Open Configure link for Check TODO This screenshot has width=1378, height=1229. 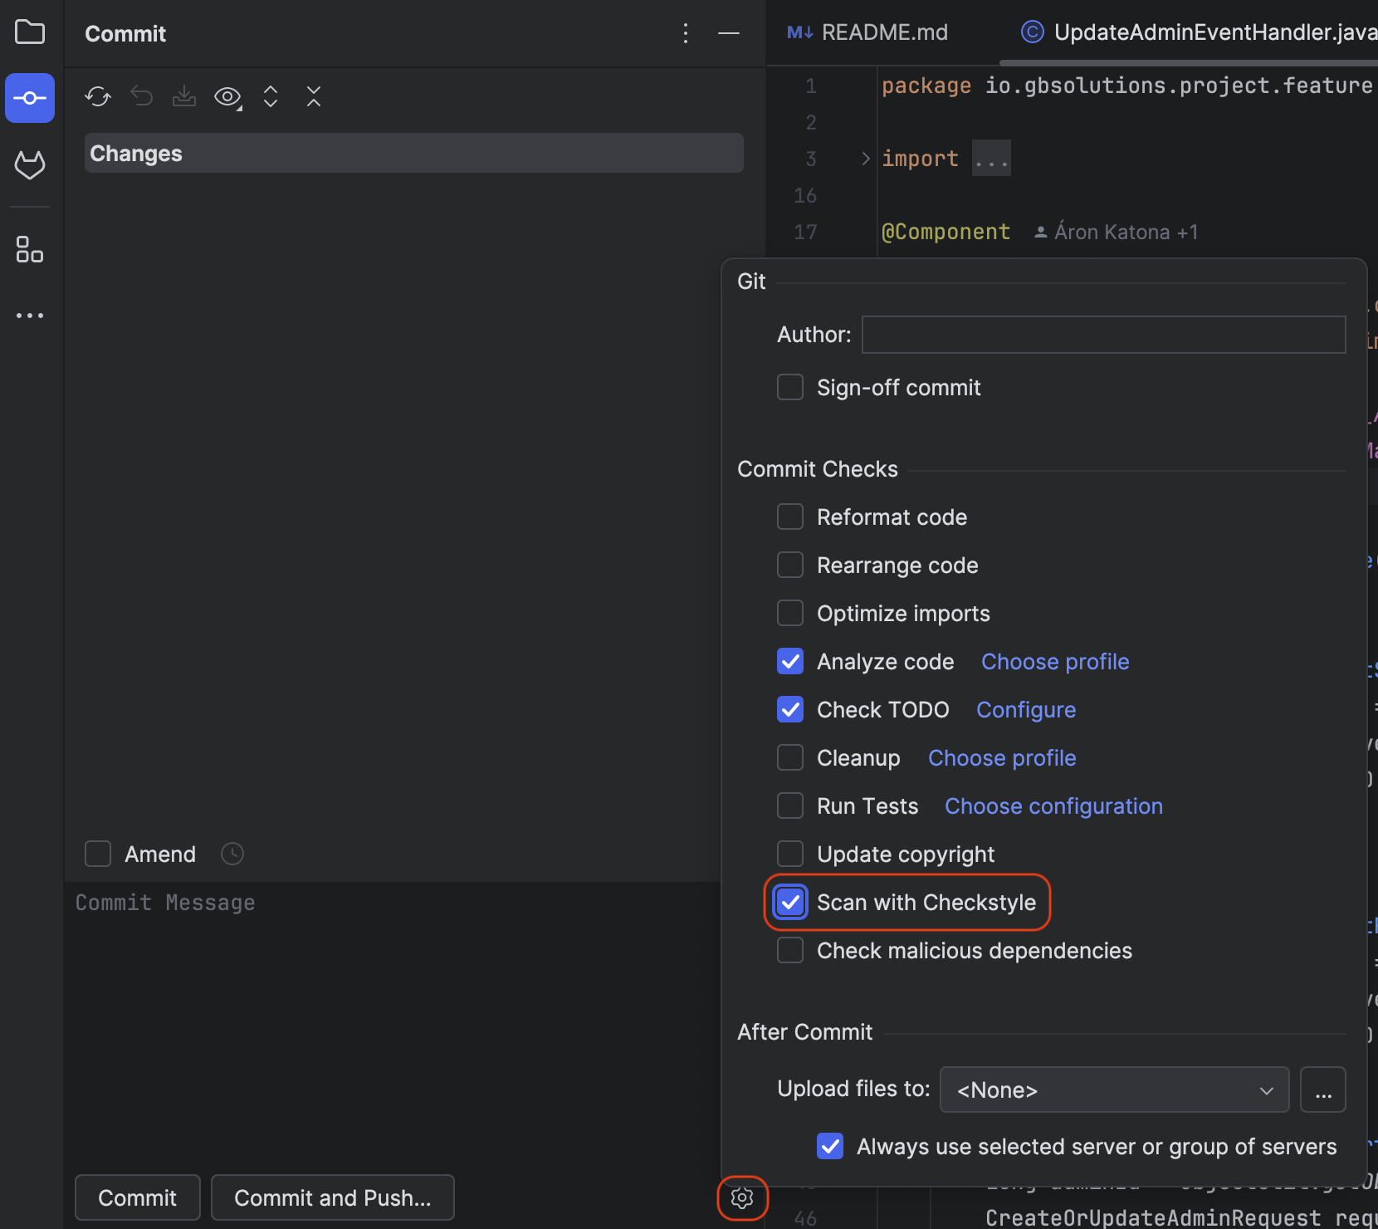[1026, 710]
